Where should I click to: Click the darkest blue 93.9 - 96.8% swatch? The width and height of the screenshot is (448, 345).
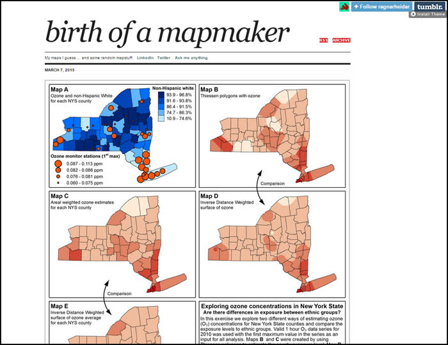pyautogui.click(x=162, y=94)
